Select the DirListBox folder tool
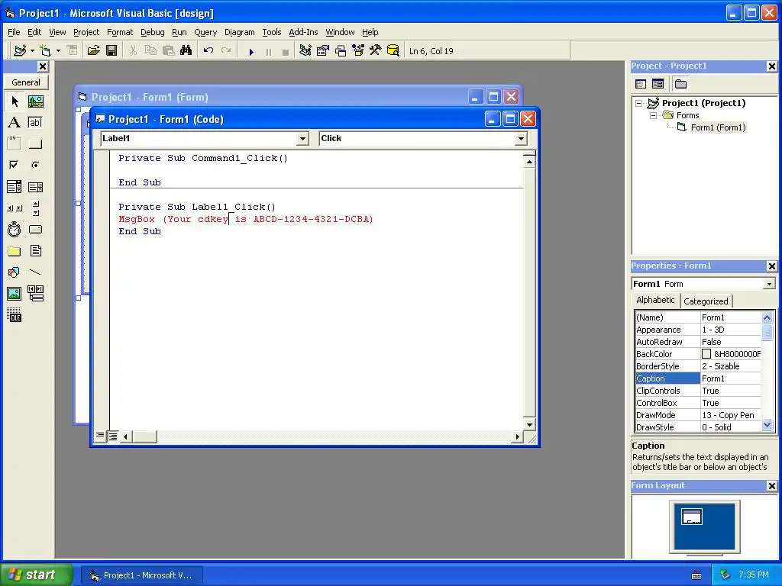This screenshot has height=586, width=782. click(x=15, y=251)
